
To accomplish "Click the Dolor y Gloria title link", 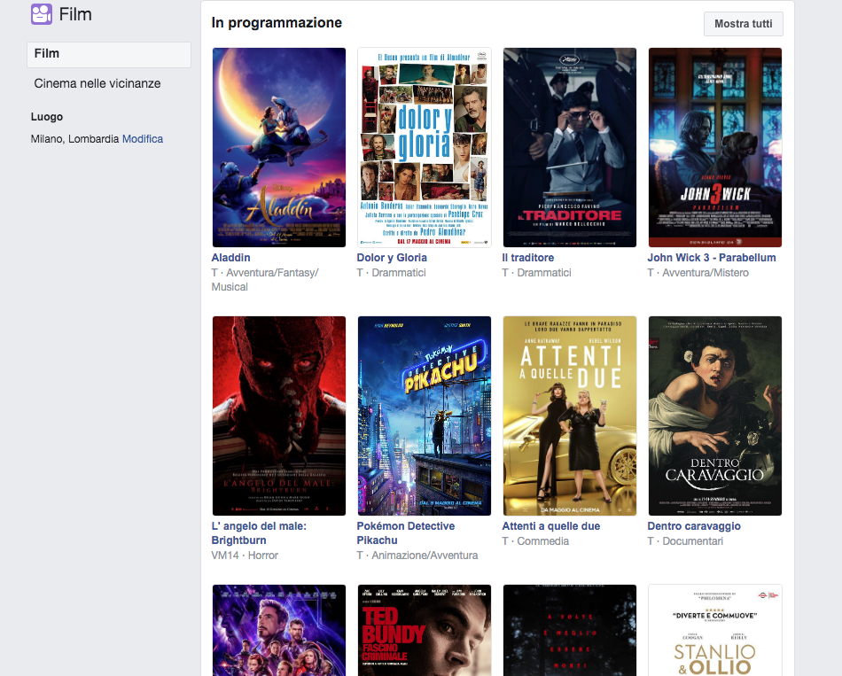I will [392, 258].
